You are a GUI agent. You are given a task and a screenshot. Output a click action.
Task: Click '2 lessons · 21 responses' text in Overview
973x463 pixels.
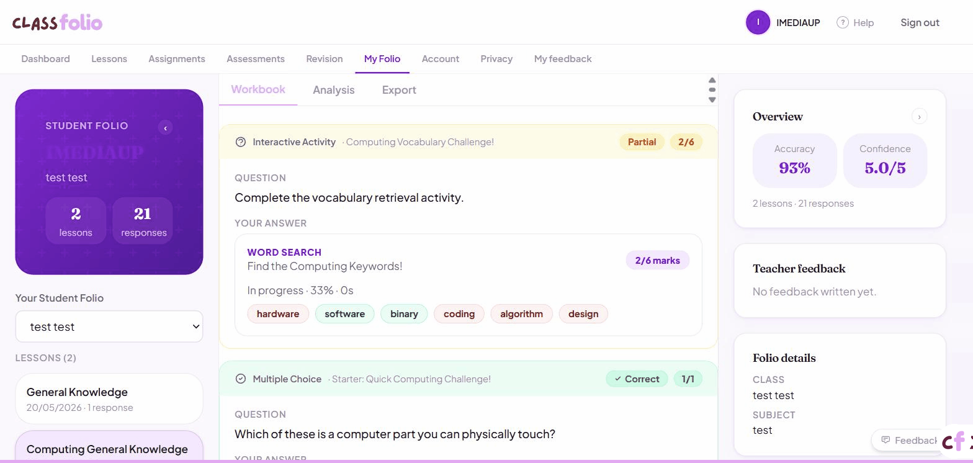(x=803, y=204)
